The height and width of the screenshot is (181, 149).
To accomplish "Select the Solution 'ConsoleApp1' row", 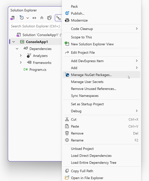I will point(36,35).
